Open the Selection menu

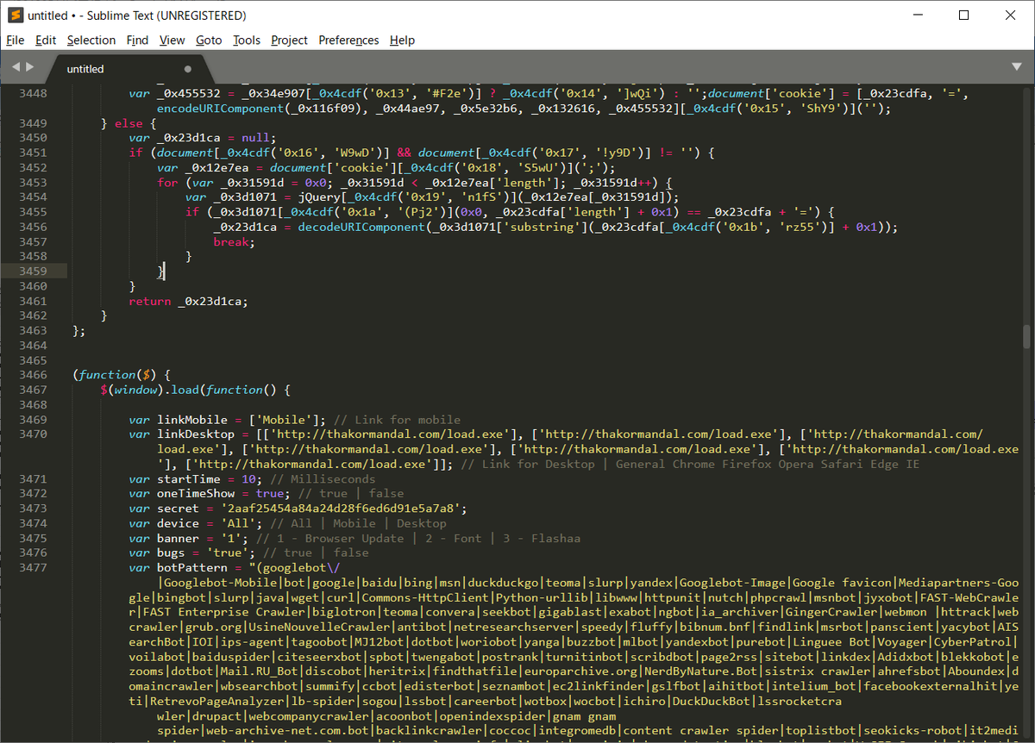point(91,40)
